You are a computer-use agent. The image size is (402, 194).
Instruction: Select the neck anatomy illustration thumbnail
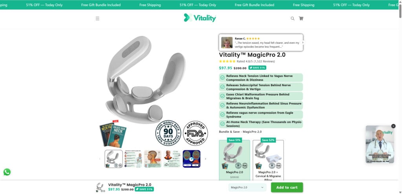(153, 159)
